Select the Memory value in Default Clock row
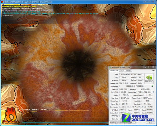 pyautogui.click(x=137, y=113)
